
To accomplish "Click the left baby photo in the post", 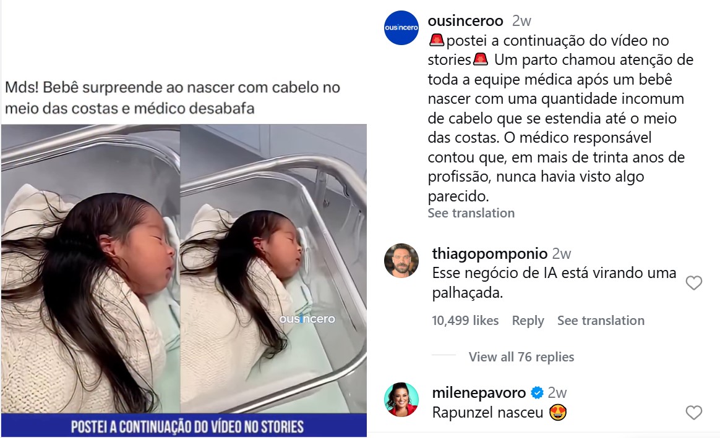I will (x=90, y=269).
